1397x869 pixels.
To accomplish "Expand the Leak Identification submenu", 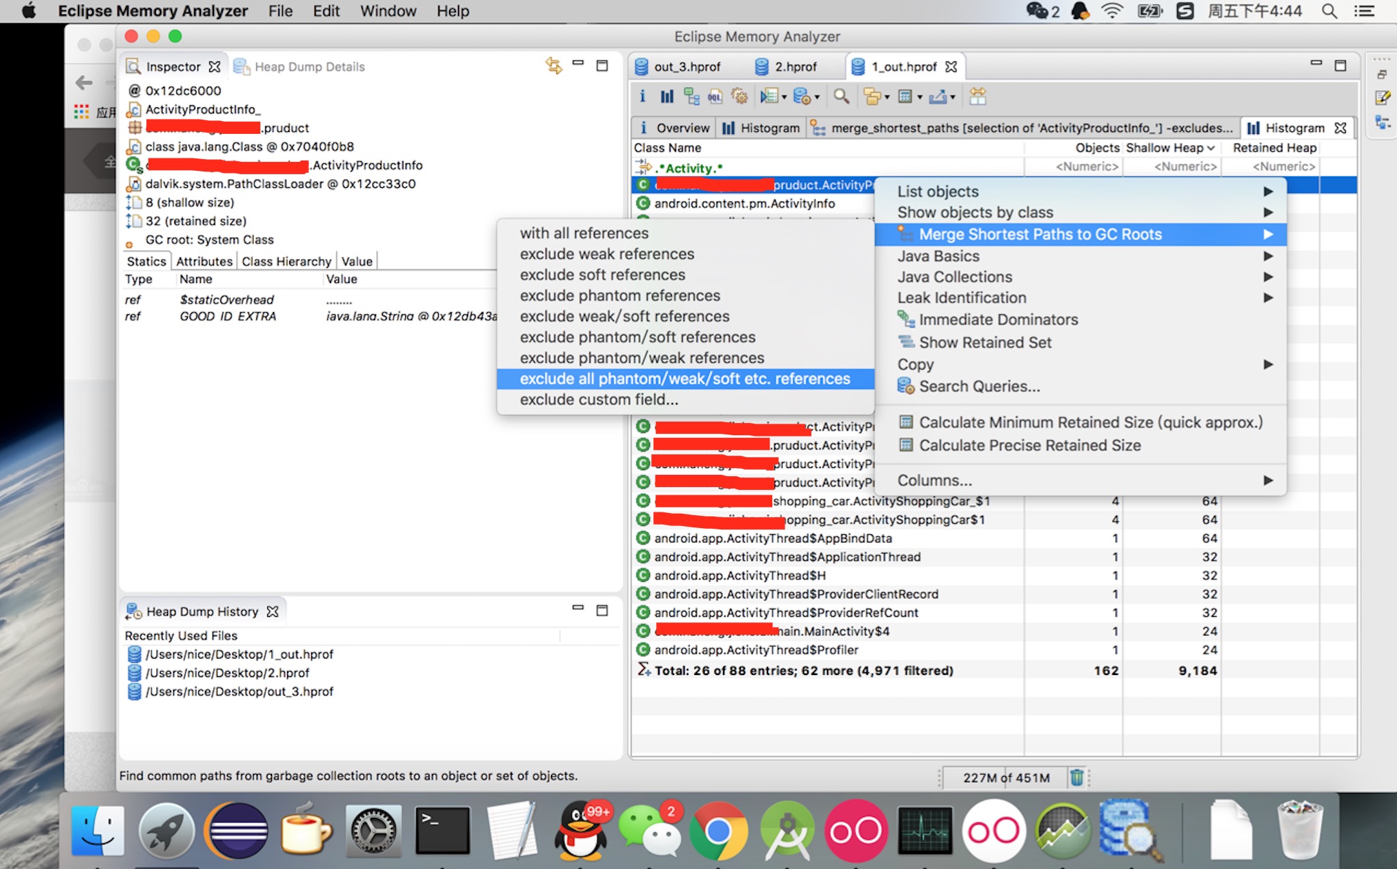I will pyautogui.click(x=1081, y=298).
